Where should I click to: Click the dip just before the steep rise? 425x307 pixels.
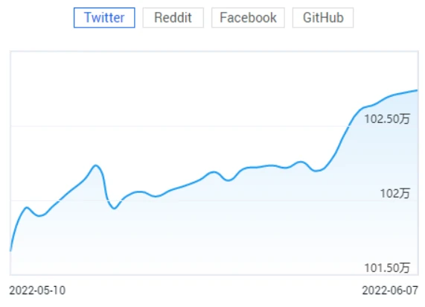click(316, 171)
